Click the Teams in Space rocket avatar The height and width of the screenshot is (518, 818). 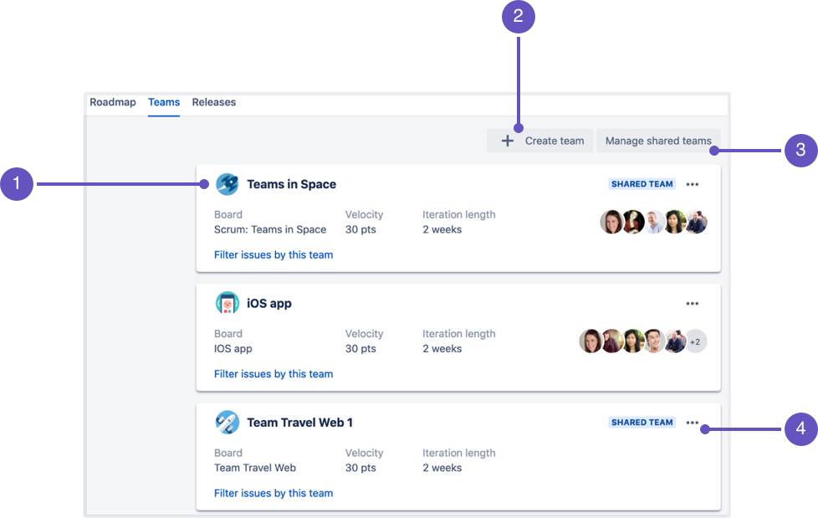pos(228,184)
